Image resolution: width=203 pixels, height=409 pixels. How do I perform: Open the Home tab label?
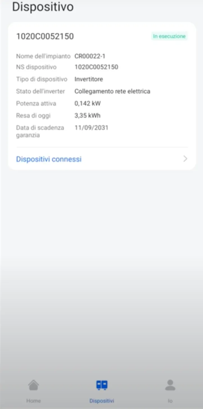coord(33,401)
